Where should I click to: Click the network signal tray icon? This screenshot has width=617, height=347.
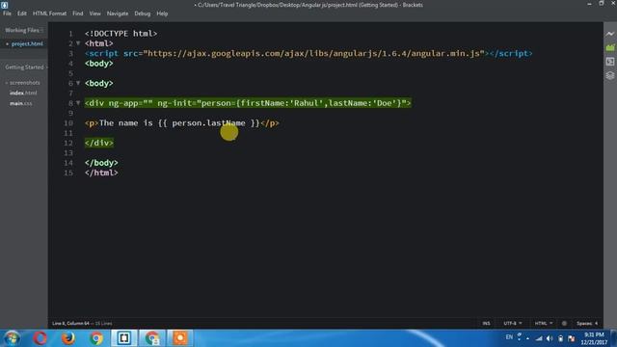539,338
